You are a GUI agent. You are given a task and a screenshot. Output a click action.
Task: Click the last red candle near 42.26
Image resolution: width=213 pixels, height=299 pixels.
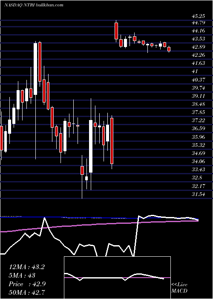click(169, 49)
